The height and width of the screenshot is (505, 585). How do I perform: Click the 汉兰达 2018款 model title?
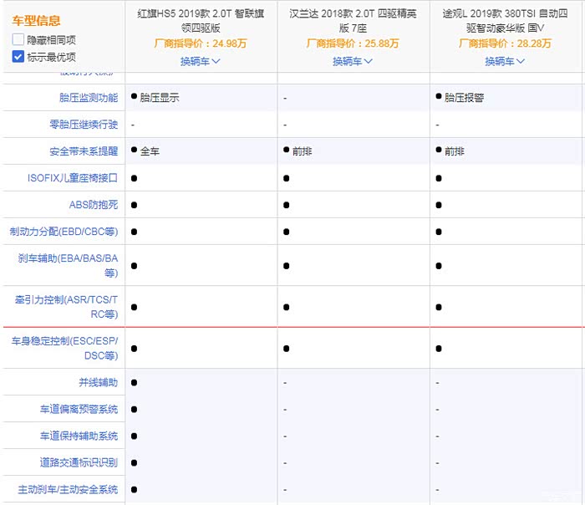click(x=353, y=20)
